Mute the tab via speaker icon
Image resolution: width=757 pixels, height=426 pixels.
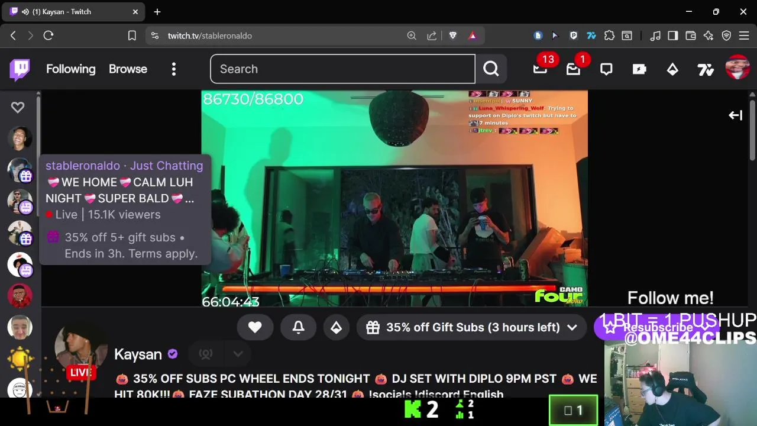tap(25, 12)
